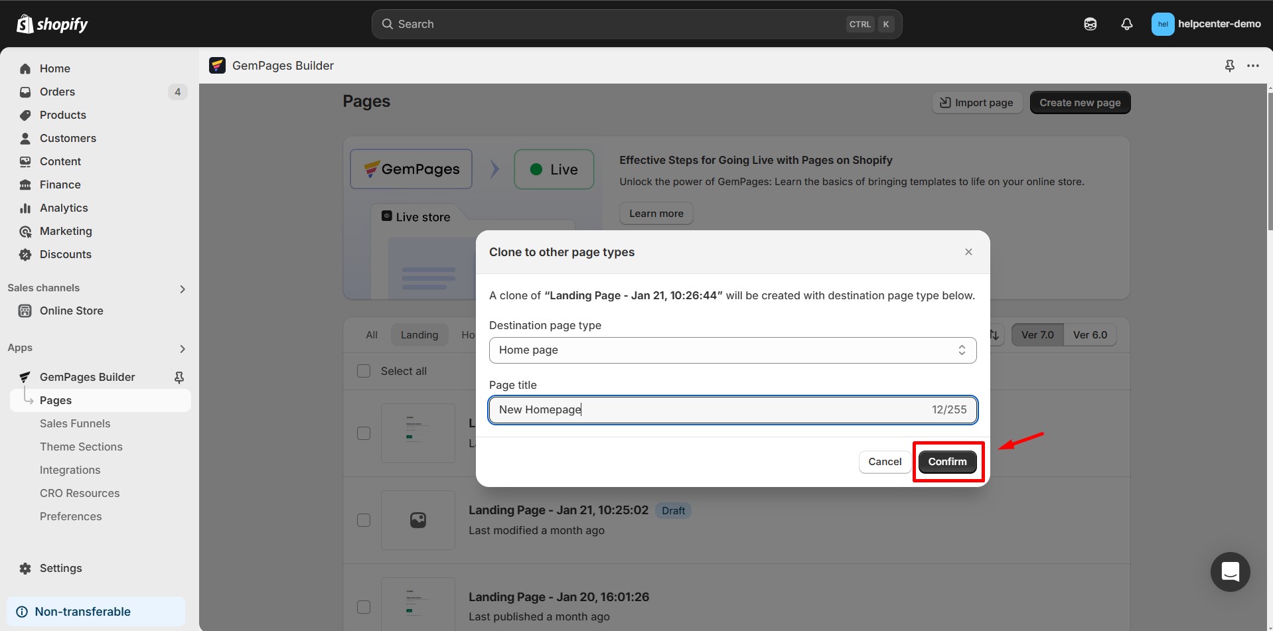This screenshot has width=1273, height=631.
Task: Open the Destination page type dropdown
Action: pos(732,350)
